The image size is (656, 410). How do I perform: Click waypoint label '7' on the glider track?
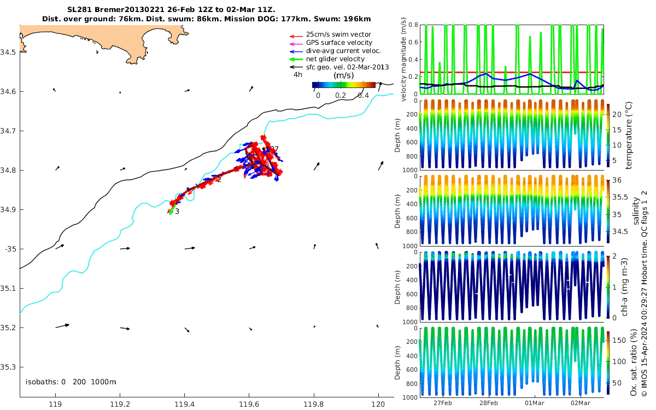click(x=276, y=149)
